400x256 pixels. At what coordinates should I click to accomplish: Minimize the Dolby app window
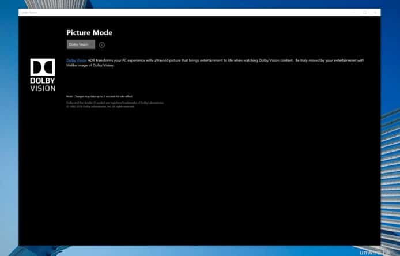click(353, 12)
